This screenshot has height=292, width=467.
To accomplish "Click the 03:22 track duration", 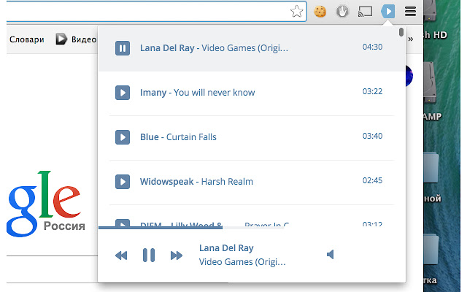I will 372,91.
